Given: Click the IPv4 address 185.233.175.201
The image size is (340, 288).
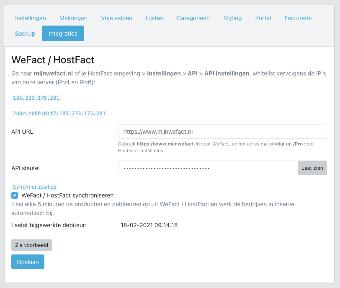Looking at the screenshot, I should tap(36, 98).
